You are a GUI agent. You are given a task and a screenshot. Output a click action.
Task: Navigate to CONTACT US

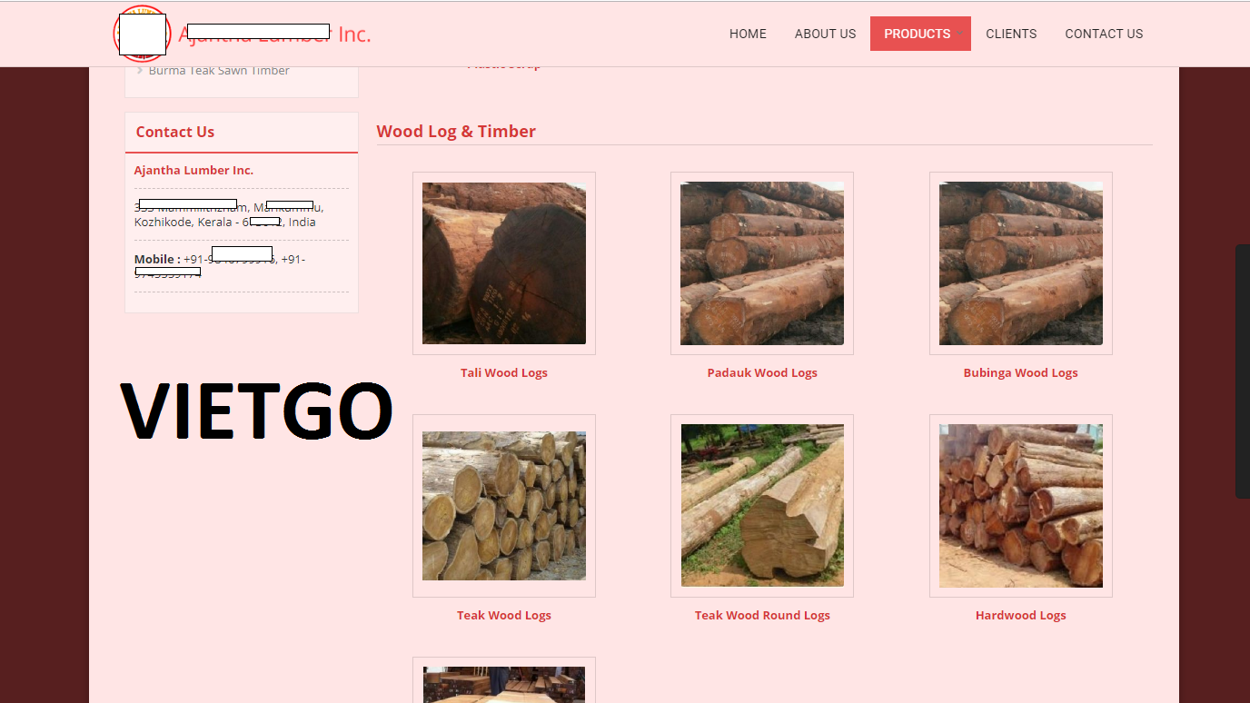(x=1104, y=34)
